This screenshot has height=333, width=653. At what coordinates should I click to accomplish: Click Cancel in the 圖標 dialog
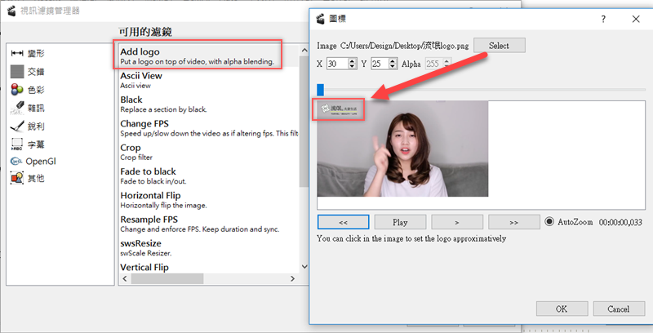pyautogui.click(x=619, y=309)
